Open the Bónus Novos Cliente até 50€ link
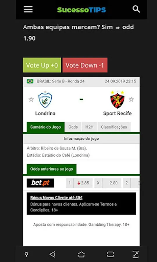Screen dimensions: 157x262 56,198
